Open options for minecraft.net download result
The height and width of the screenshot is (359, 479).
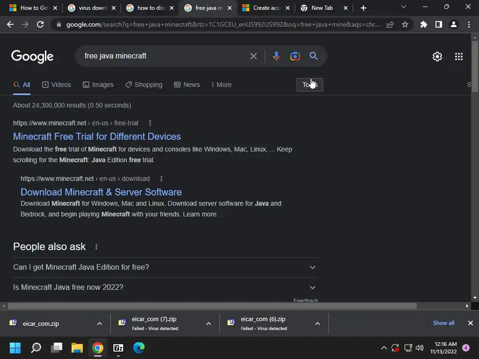coord(161,179)
